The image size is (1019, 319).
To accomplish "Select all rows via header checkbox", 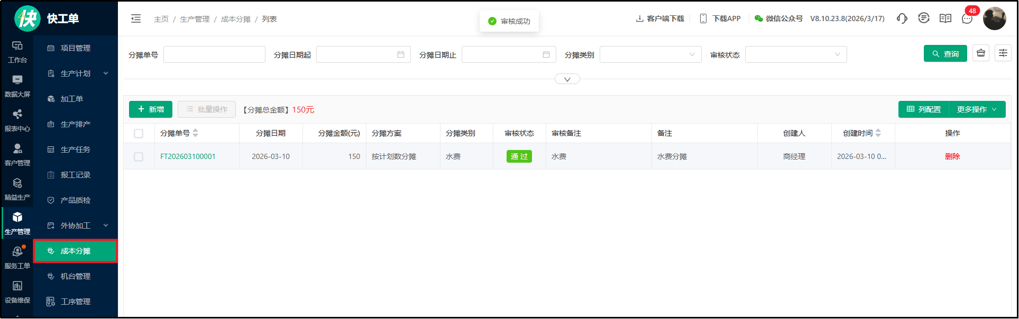I will (x=139, y=134).
